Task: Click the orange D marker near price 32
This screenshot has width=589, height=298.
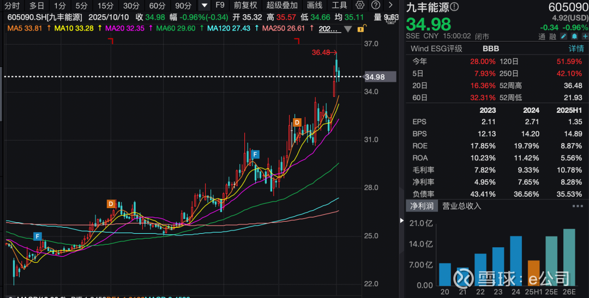Action: coord(297,123)
